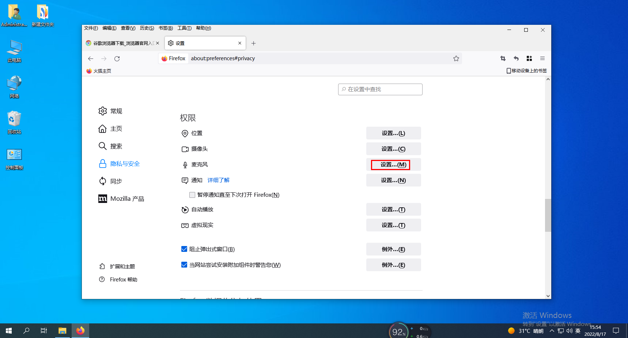Viewport: 628px width, 338px height.
Task: Switch to the 谷歌浏览器下载 tab
Action: [x=121, y=43]
